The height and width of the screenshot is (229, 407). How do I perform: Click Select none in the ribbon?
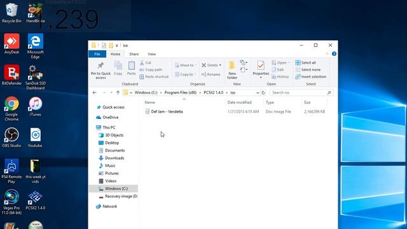308,69
